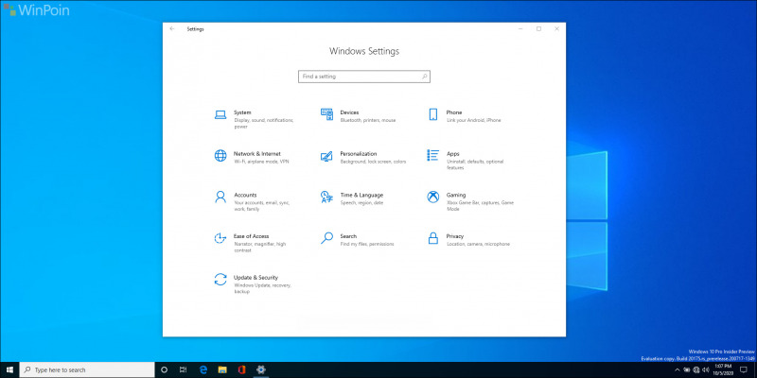The height and width of the screenshot is (378, 757).
Task: Open File Explorer from the taskbar
Action: [222, 369]
